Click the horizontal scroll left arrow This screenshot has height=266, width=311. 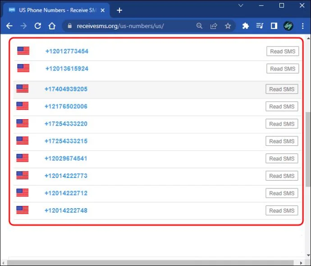pyautogui.click(x=3, y=263)
